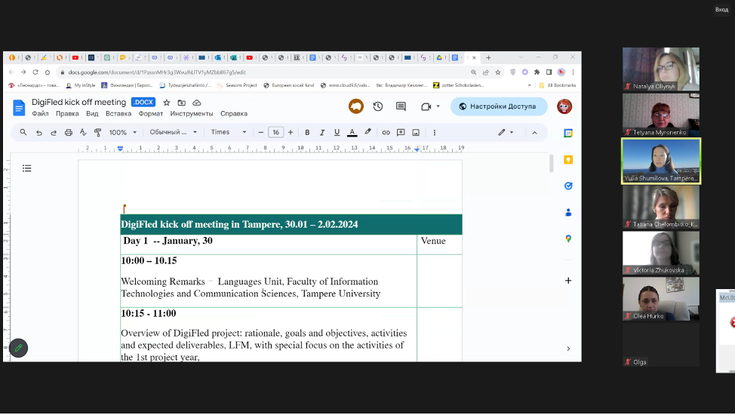Open Google Calendar in side panel
735x415 pixels.
click(x=568, y=133)
